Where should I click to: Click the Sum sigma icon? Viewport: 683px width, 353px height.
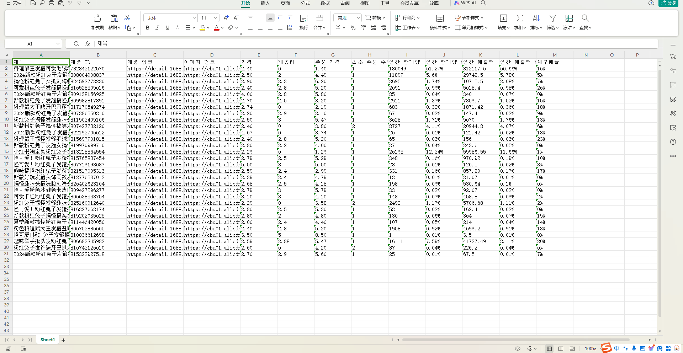[520, 18]
